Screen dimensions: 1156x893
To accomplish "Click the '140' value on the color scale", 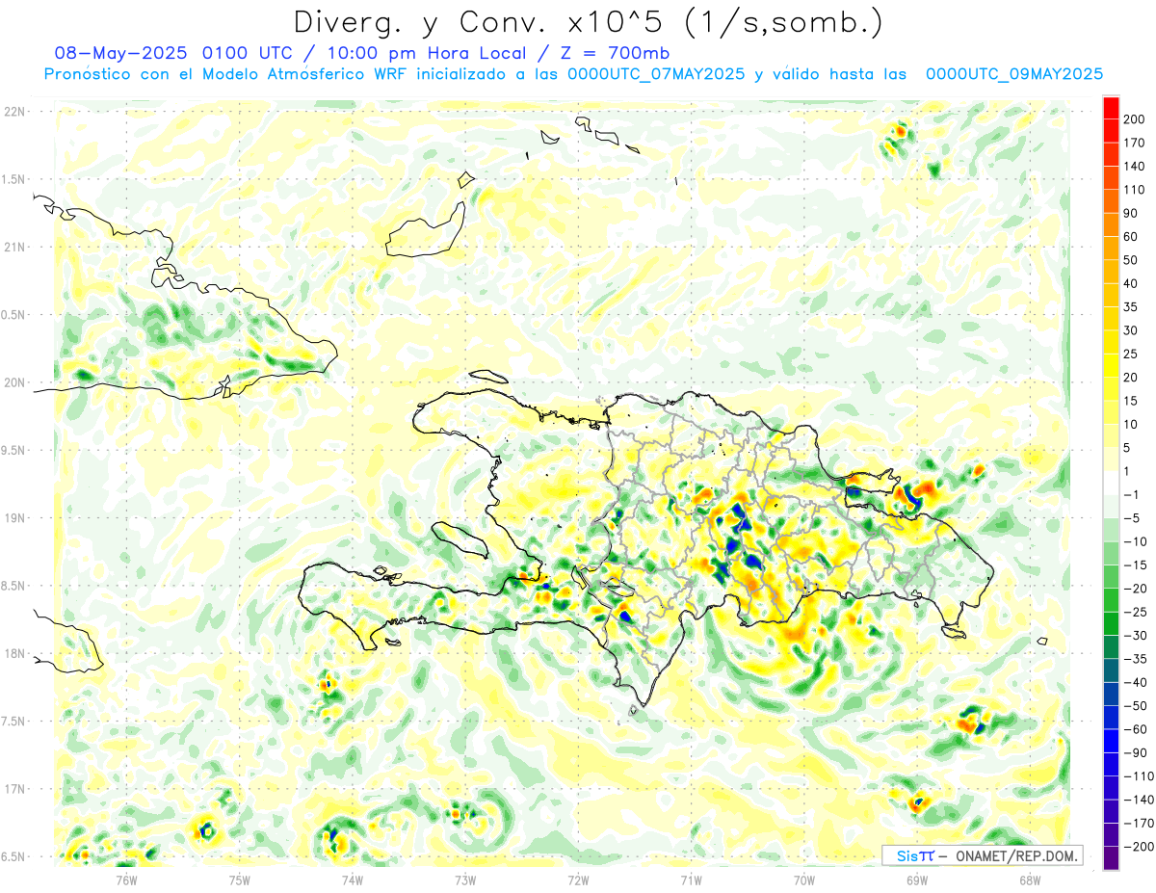I will pos(1134,167).
